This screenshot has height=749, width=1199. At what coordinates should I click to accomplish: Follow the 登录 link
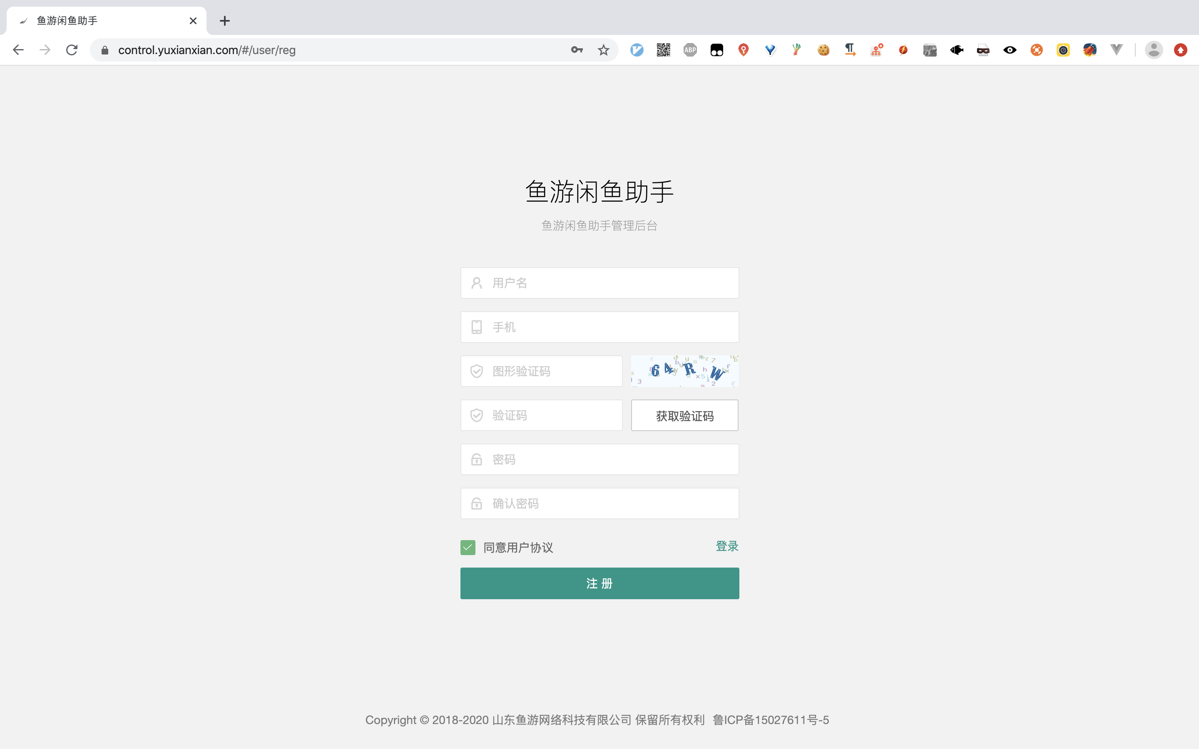click(x=727, y=546)
